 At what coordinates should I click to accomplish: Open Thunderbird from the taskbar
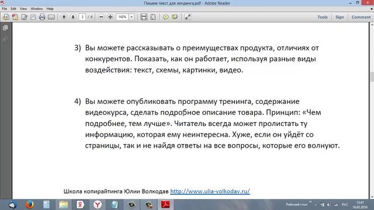12,205
